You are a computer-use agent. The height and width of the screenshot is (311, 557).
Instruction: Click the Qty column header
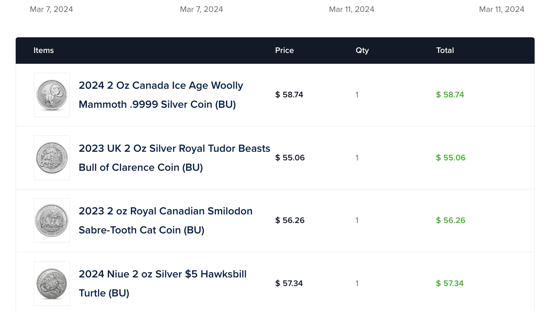click(362, 50)
